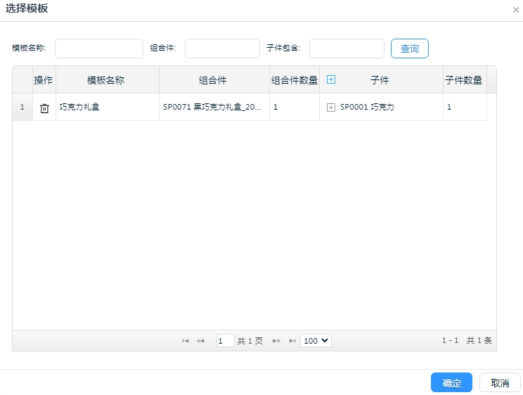523x395 pixels.
Task: Go to first page of results
Action: (x=186, y=341)
